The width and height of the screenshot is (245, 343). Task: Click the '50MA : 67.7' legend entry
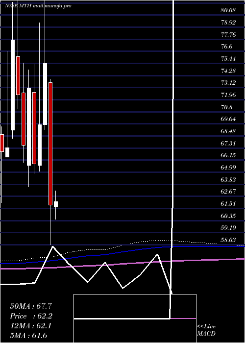click(x=31, y=306)
